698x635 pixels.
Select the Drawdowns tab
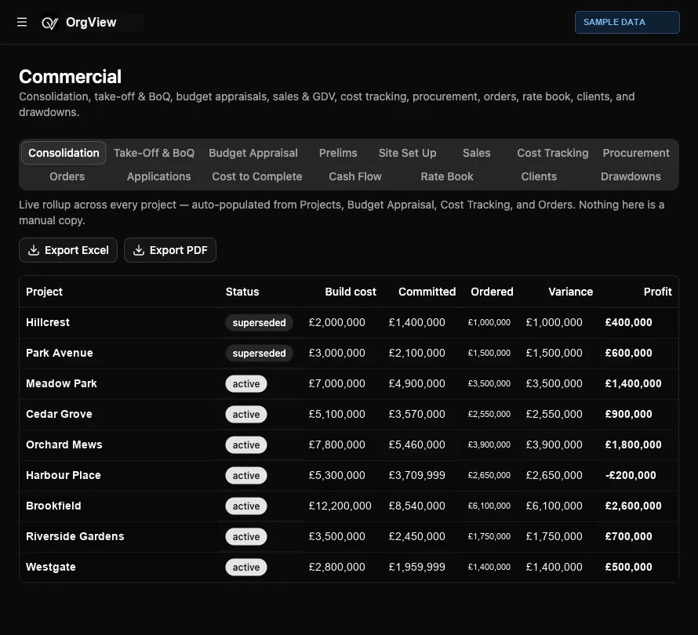pos(631,176)
